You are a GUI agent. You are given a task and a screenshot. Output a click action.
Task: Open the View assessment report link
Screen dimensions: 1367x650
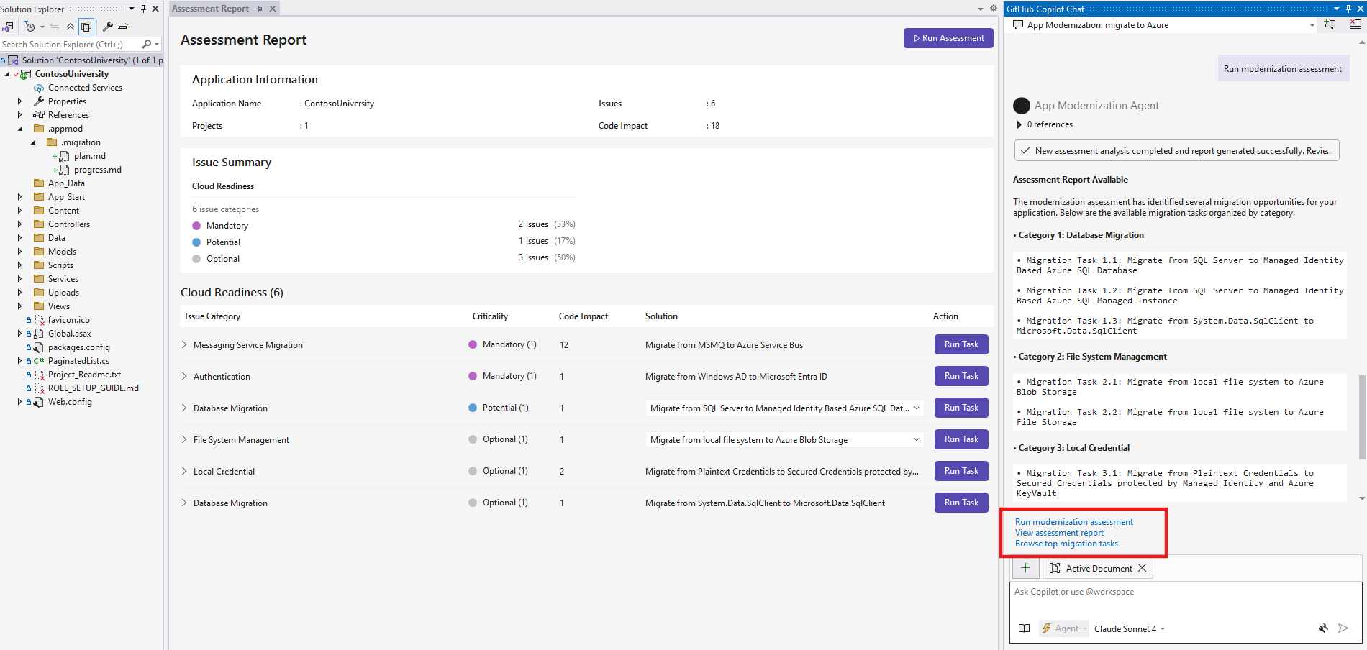(x=1058, y=532)
